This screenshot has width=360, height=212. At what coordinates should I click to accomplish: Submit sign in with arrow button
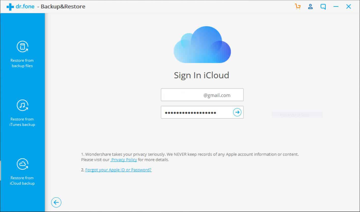pyautogui.click(x=237, y=112)
